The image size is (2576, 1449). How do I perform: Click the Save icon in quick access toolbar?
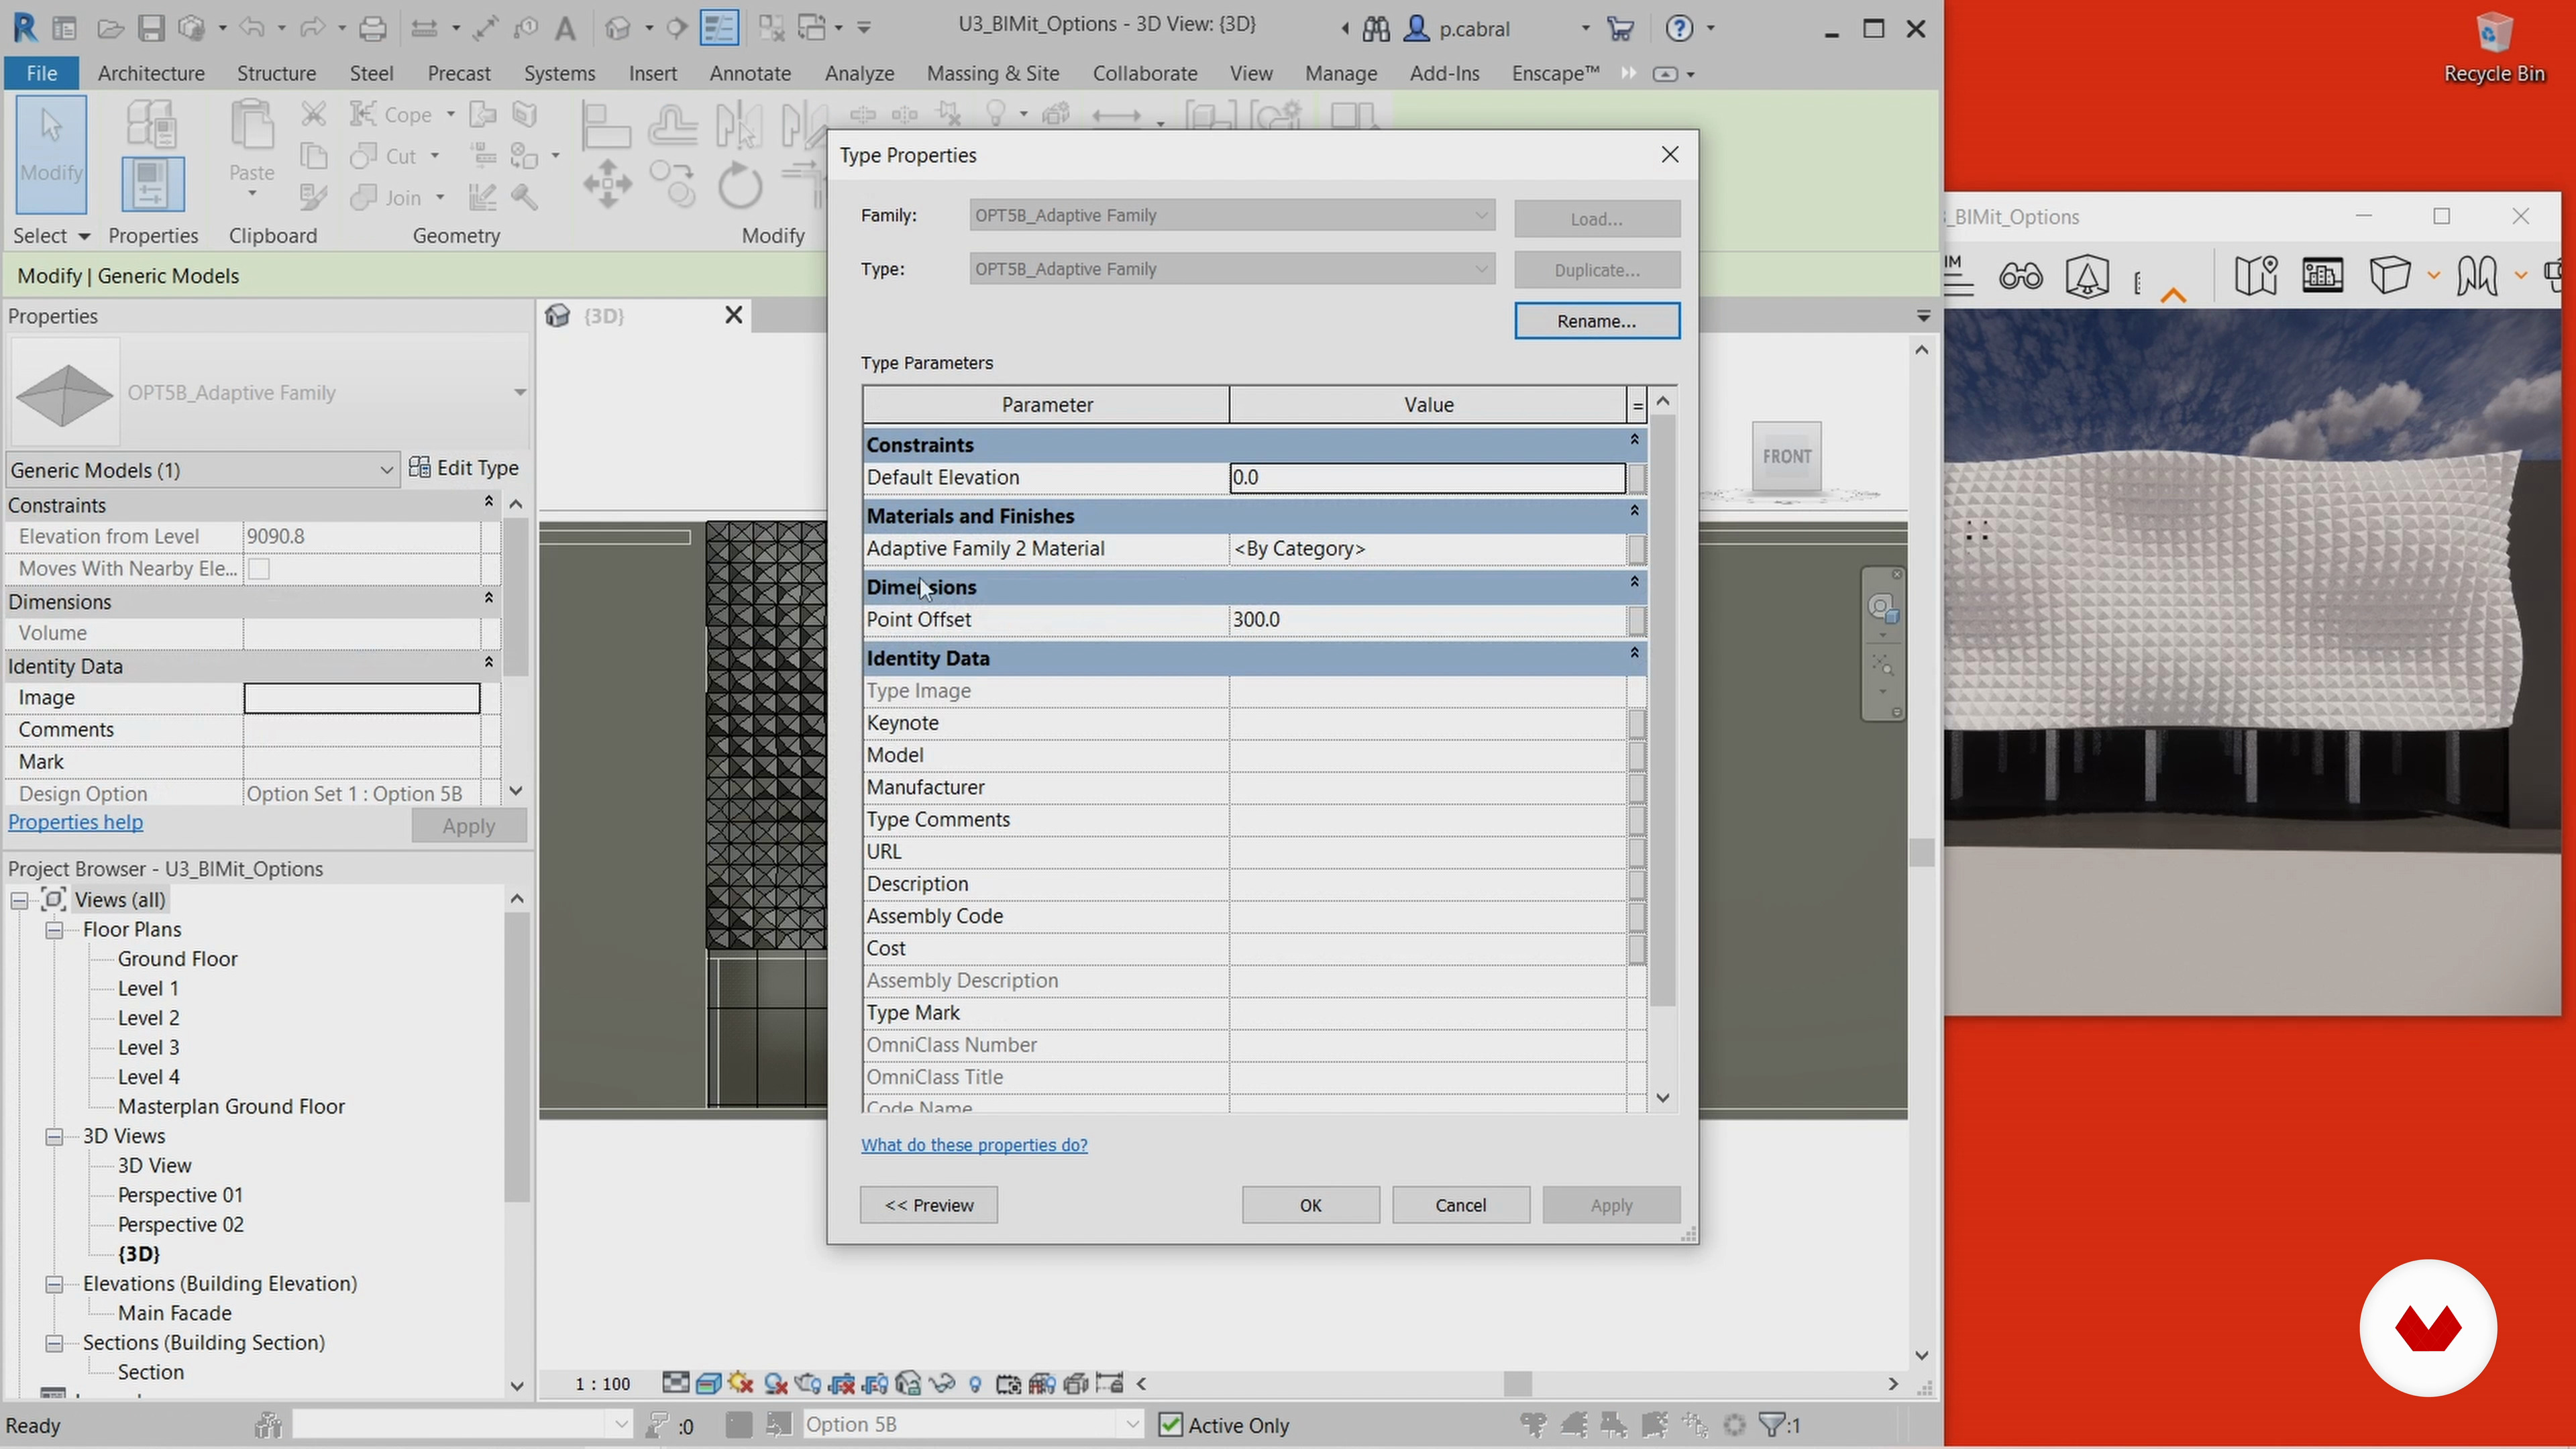coord(151,28)
